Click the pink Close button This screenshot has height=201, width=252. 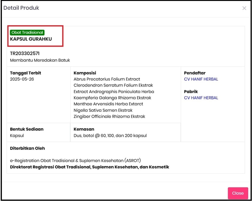[238, 193]
